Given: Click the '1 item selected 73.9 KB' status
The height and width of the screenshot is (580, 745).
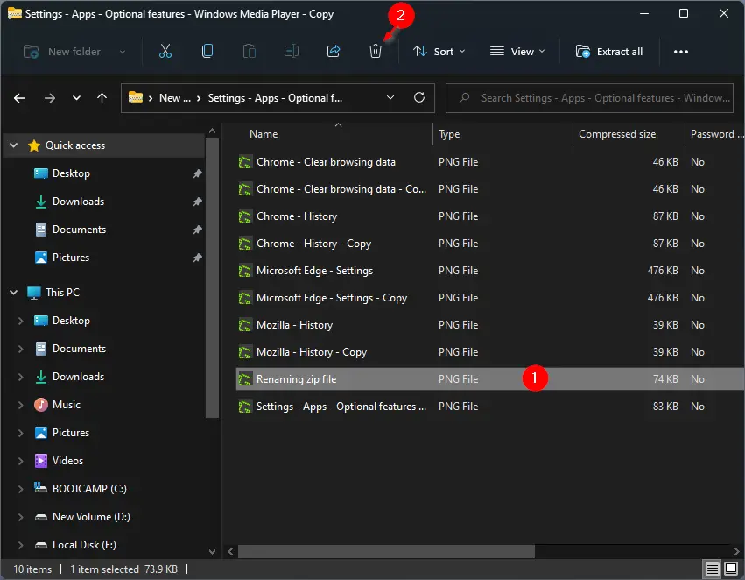Looking at the screenshot, I should coord(123,569).
